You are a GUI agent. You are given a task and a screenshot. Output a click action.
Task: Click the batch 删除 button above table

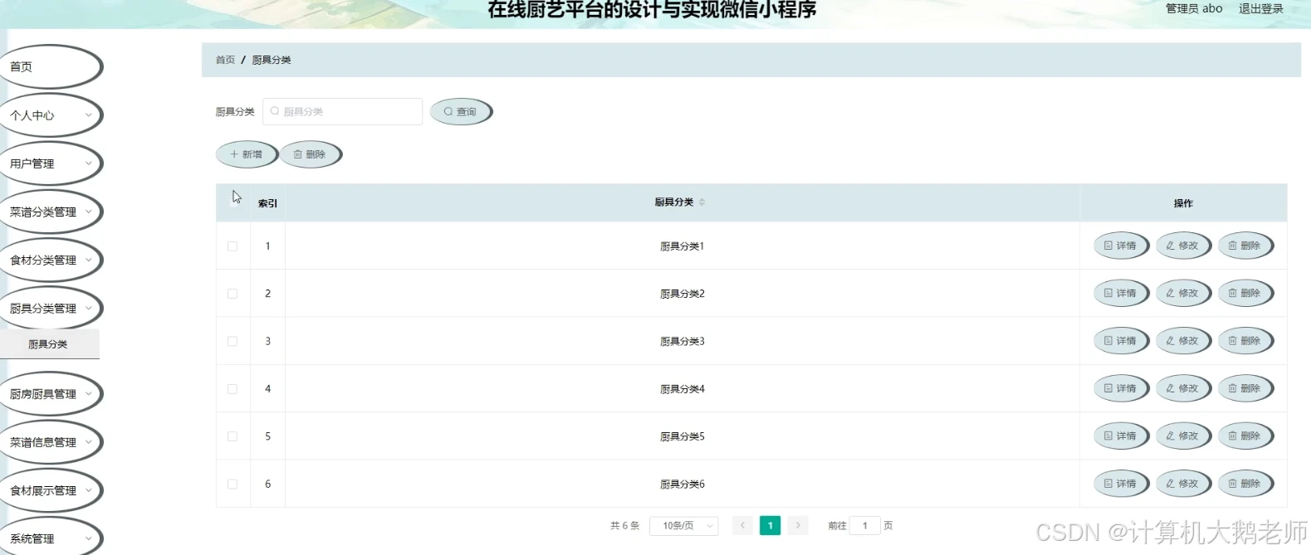pos(310,154)
